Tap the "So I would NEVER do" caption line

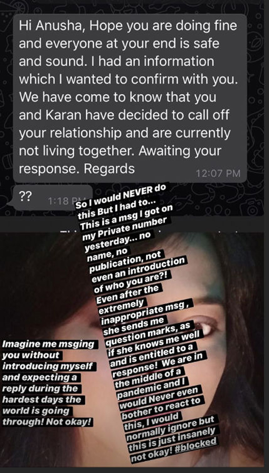(x=120, y=196)
